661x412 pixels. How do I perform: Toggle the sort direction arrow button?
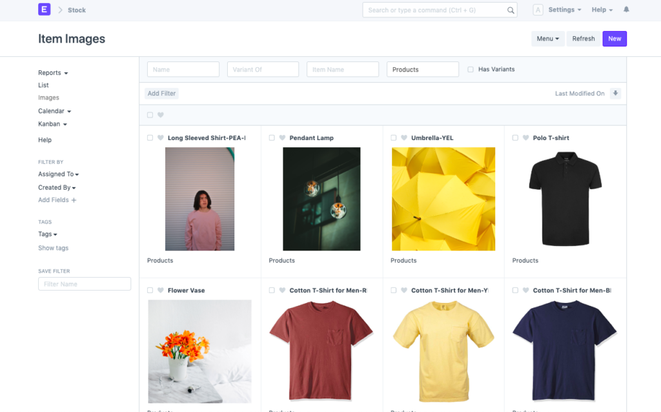pos(615,94)
